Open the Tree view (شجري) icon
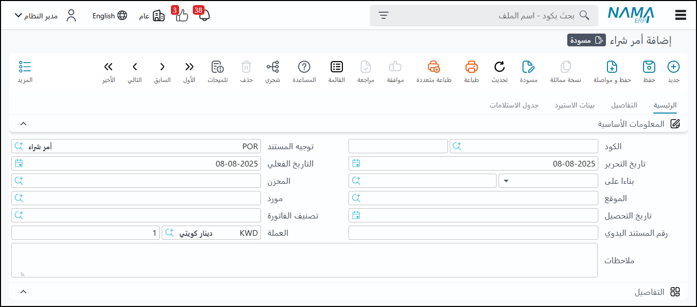The image size is (697, 307). point(273,67)
